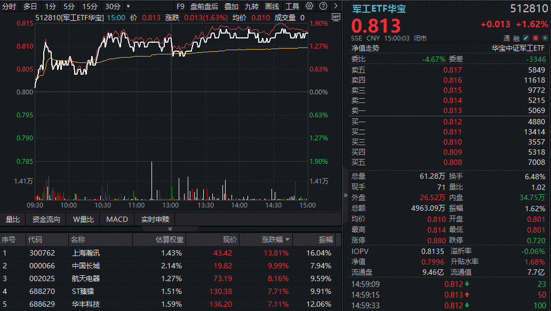Toggle 盘前盘后 pre/post-market display
This screenshot has width=551, height=311.
click(x=204, y=6)
